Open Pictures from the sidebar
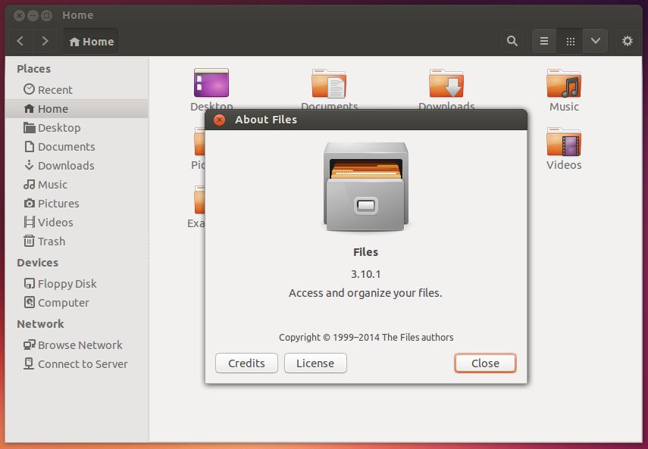The height and width of the screenshot is (449, 648). (77, 204)
